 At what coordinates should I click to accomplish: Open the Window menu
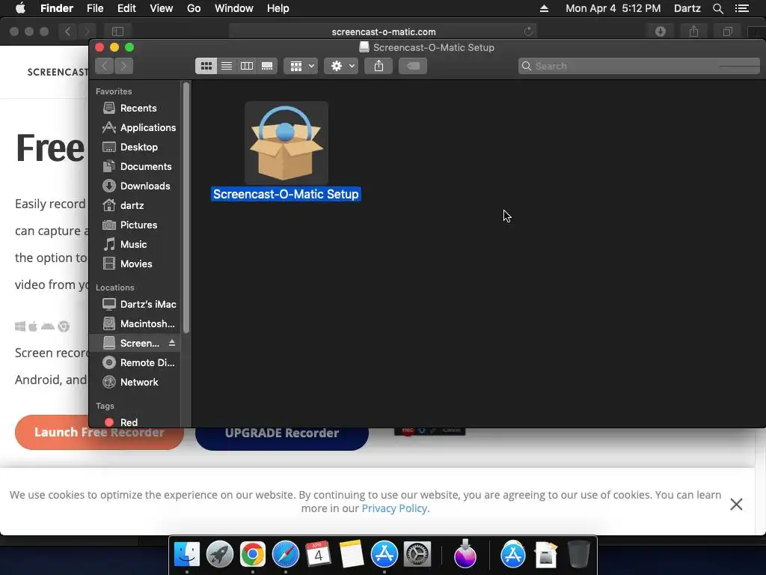234,8
